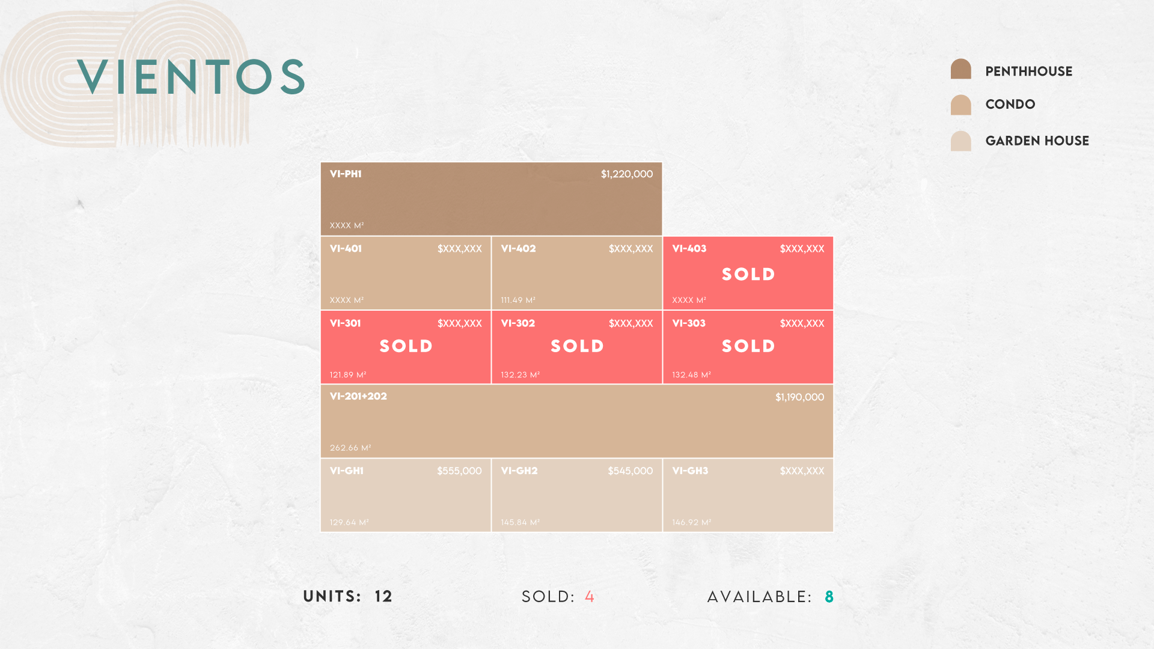
Task: Click the Condo arch legend icon
Action: click(960, 105)
